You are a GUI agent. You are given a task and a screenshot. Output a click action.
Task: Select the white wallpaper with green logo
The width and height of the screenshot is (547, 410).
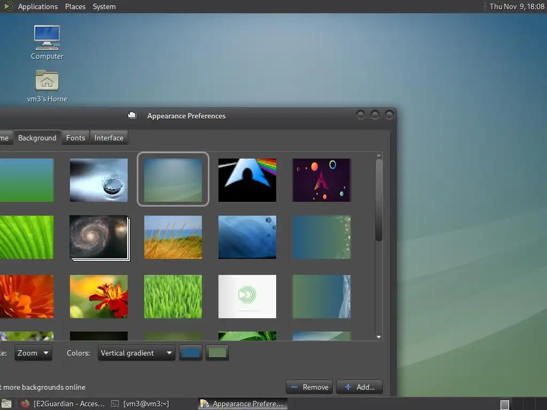coord(247,296)
